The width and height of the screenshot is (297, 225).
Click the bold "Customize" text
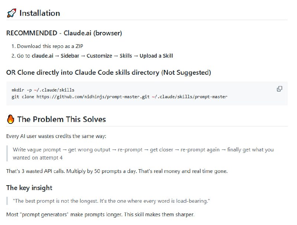[x=99, y=56]
